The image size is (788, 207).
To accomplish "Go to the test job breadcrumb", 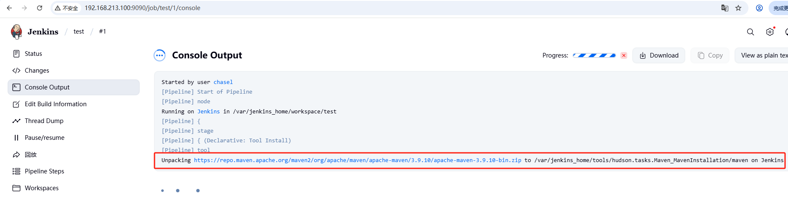I will pos(79,31).
